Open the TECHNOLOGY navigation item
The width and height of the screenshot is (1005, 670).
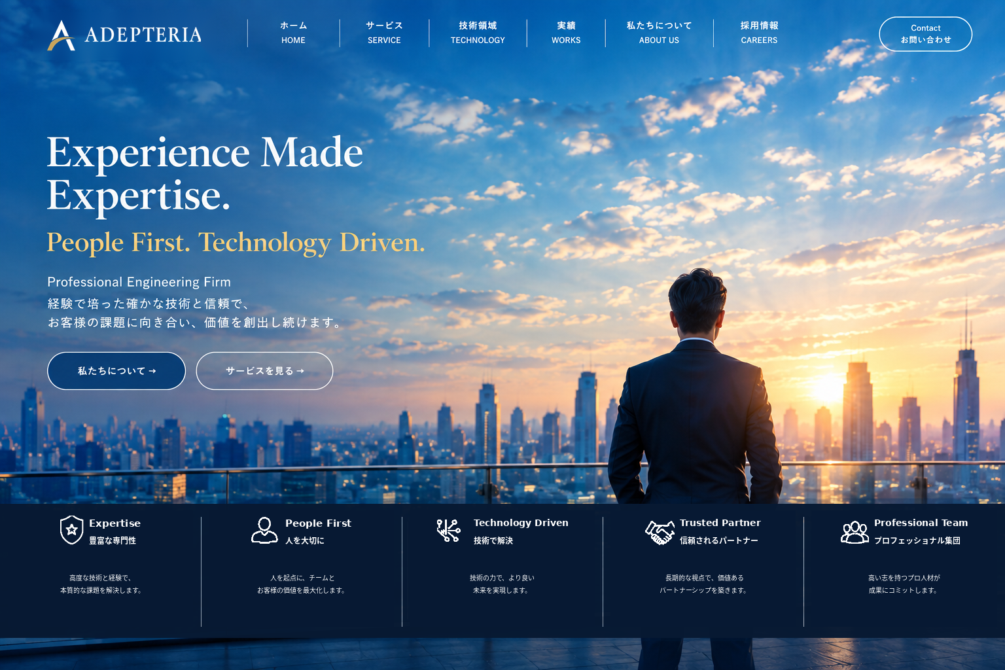(478, 33)
